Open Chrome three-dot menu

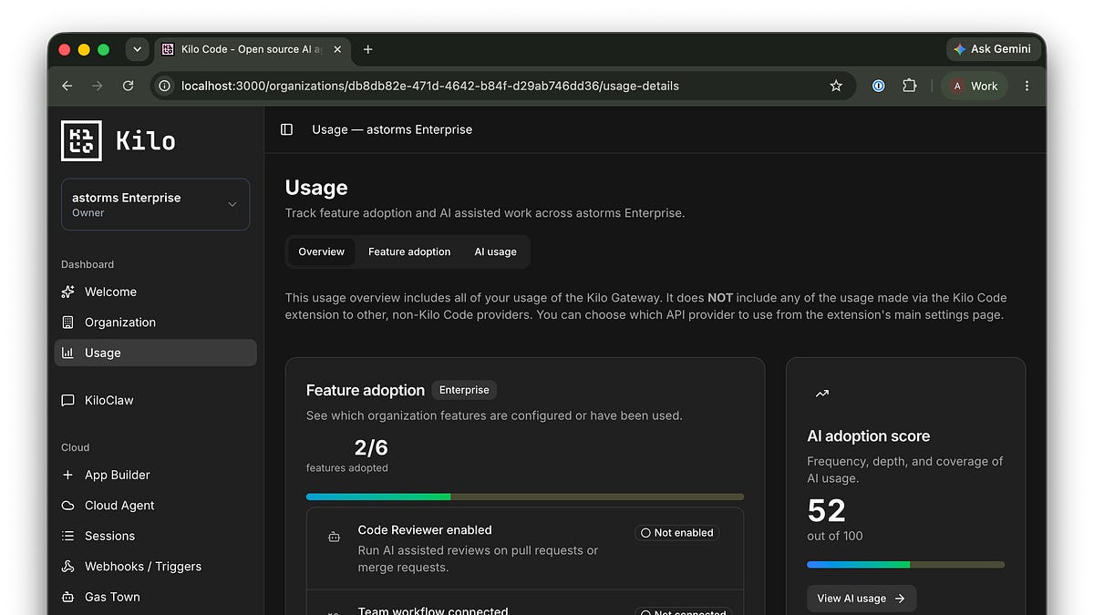click(x=1027, y=86)
